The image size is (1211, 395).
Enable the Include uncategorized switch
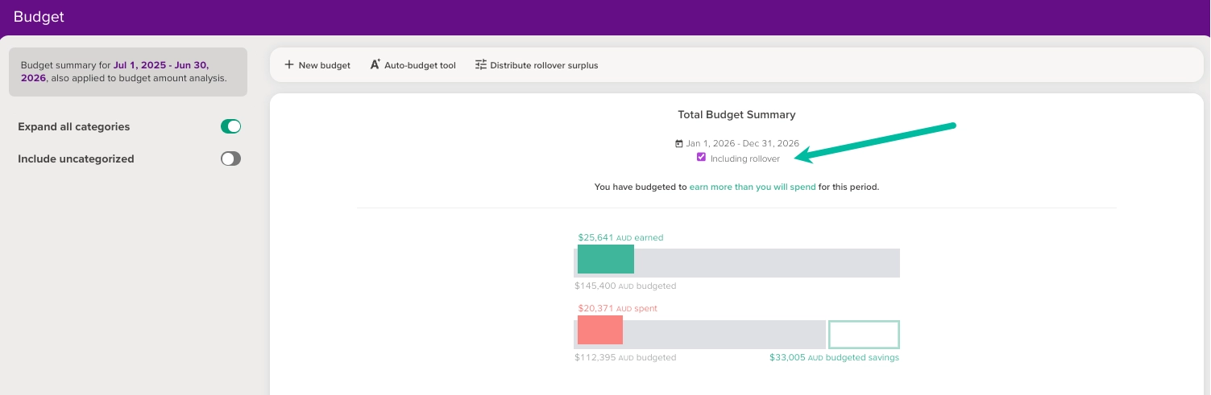point(230,158)
